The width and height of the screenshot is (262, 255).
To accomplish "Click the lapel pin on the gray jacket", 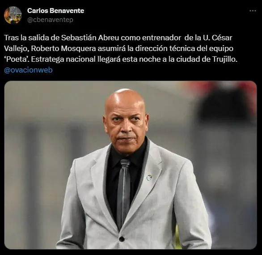I will click(x=149, y=177).
